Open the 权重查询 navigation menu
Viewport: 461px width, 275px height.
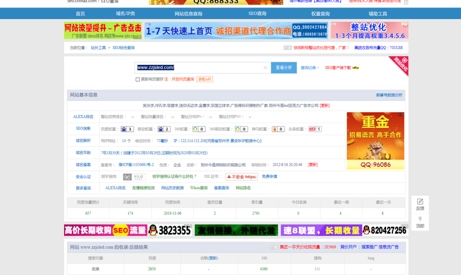[x=320, y=14]
